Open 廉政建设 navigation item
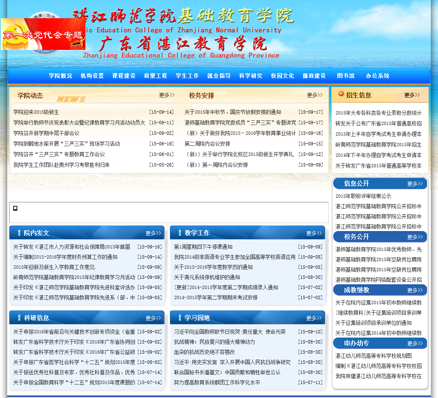 [x=314, y=76]
